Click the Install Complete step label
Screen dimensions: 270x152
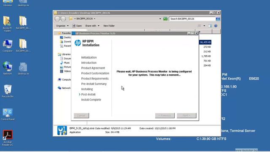91,100
